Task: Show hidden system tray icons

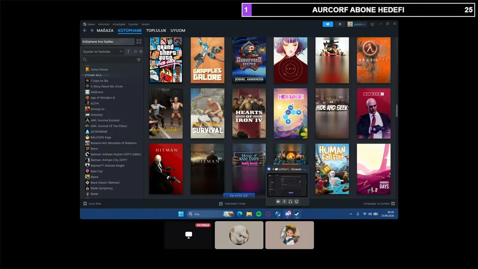Action: (x=351, y=214)
